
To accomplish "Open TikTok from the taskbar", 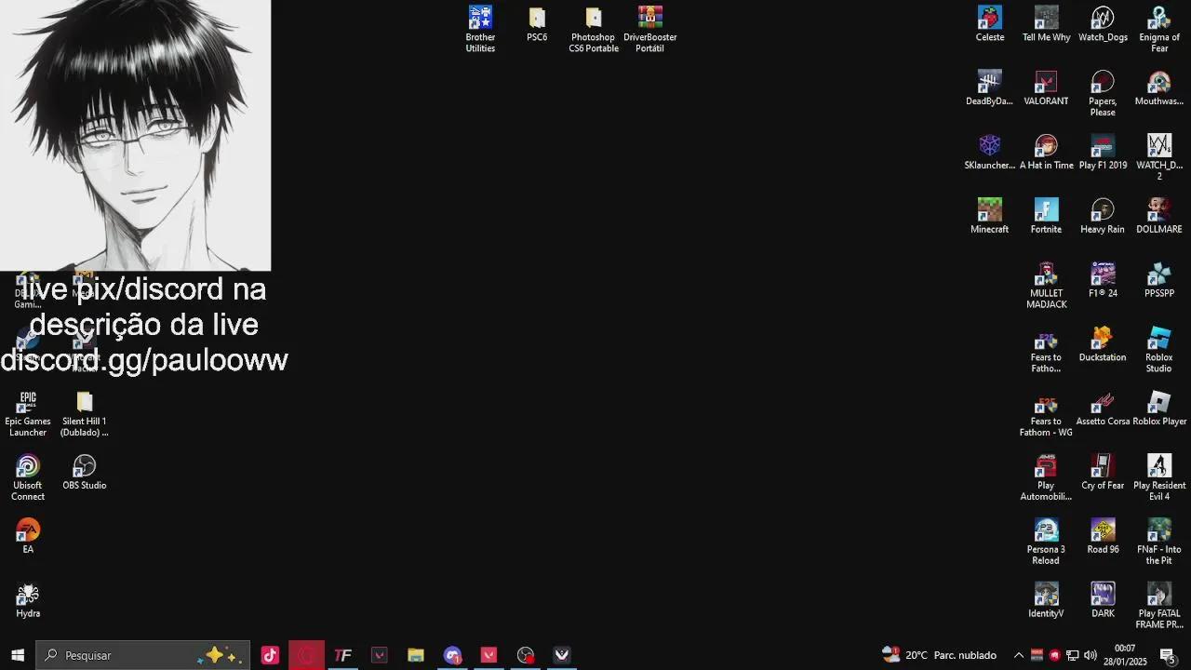I will (x=270, y=655).
